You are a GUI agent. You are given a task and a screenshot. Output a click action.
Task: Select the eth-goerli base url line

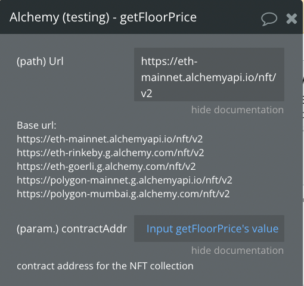tap(106, 166)
